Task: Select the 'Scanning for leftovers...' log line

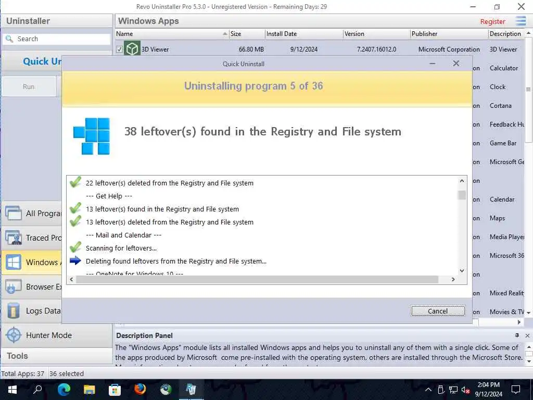Action: [x=121, y=248]
